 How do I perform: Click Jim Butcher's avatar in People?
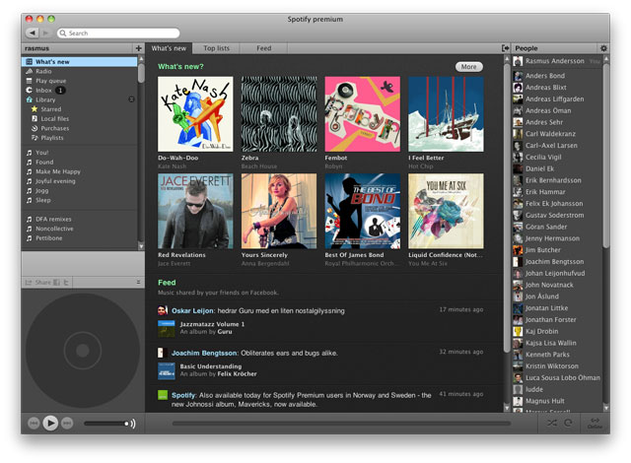point(518,250)
